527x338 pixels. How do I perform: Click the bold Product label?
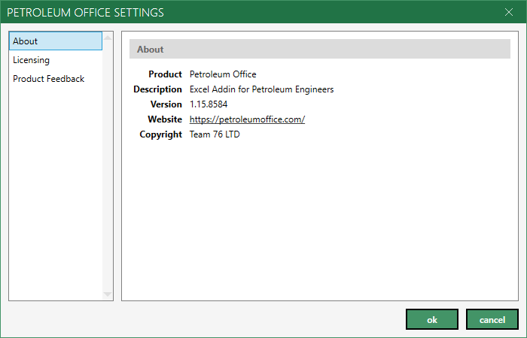click(165, 74)
